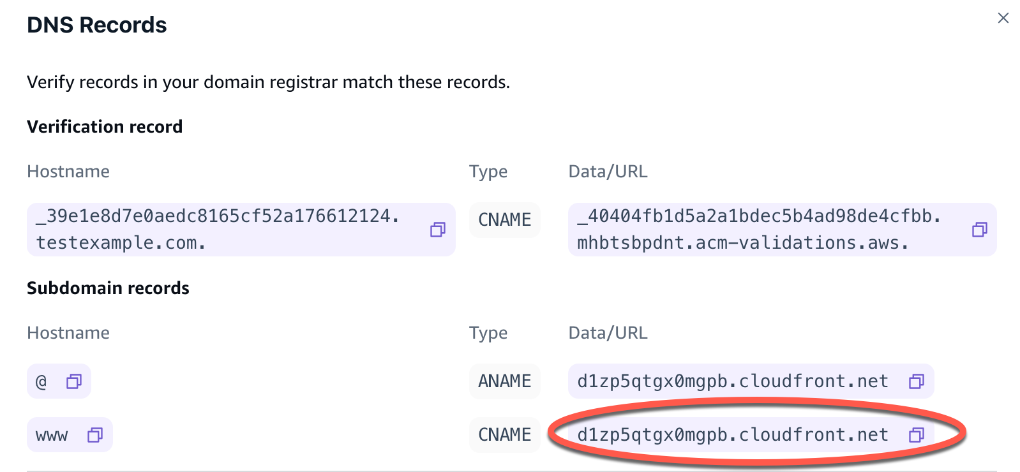Select the CNAME type badge in www row
This screenshot has width=1020, height=472.
(504, 434)
